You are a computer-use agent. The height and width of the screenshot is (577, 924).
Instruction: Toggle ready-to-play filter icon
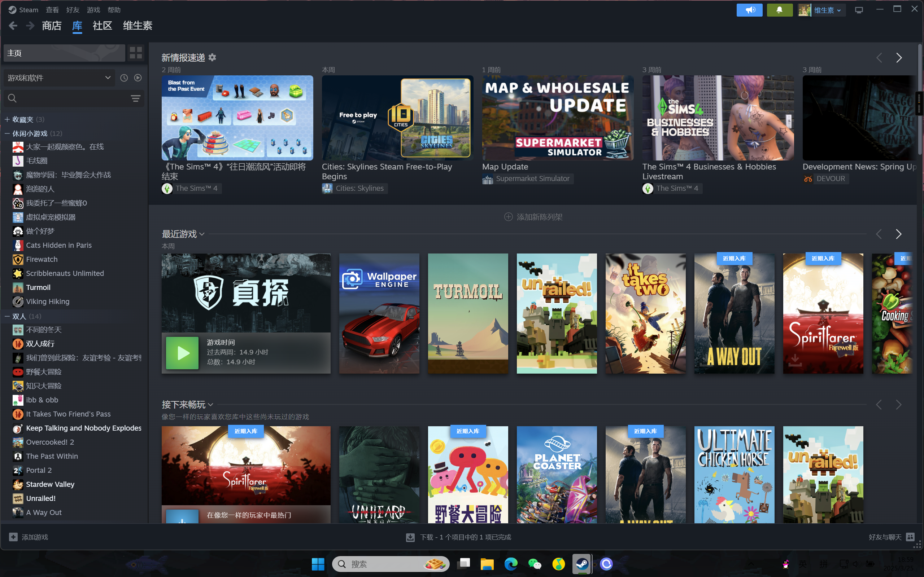138,78
